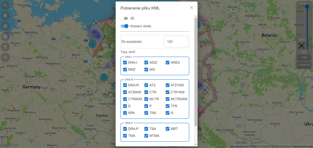Uncheck the MCTR2KM checkbox
313x148 pixels.
[167, 99]
